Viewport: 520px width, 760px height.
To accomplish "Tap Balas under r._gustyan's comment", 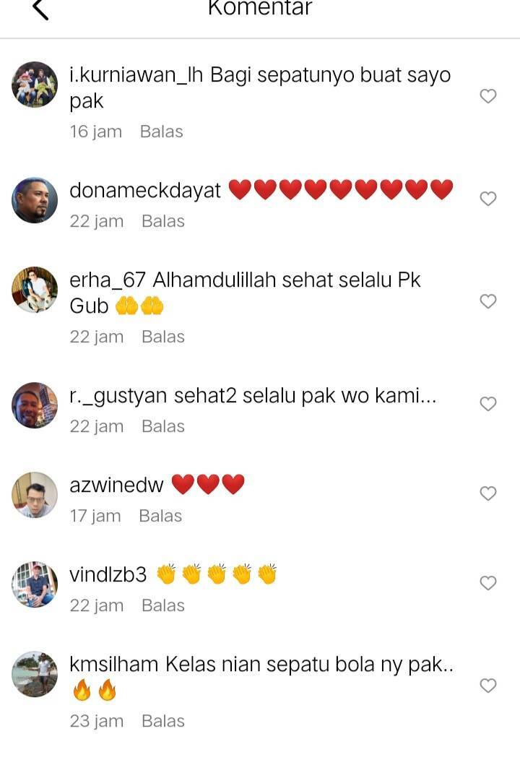I will click(163, 426).
